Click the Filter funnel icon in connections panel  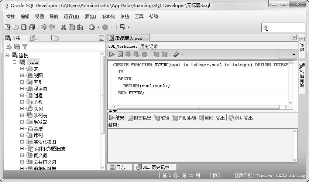coord(25,47)
